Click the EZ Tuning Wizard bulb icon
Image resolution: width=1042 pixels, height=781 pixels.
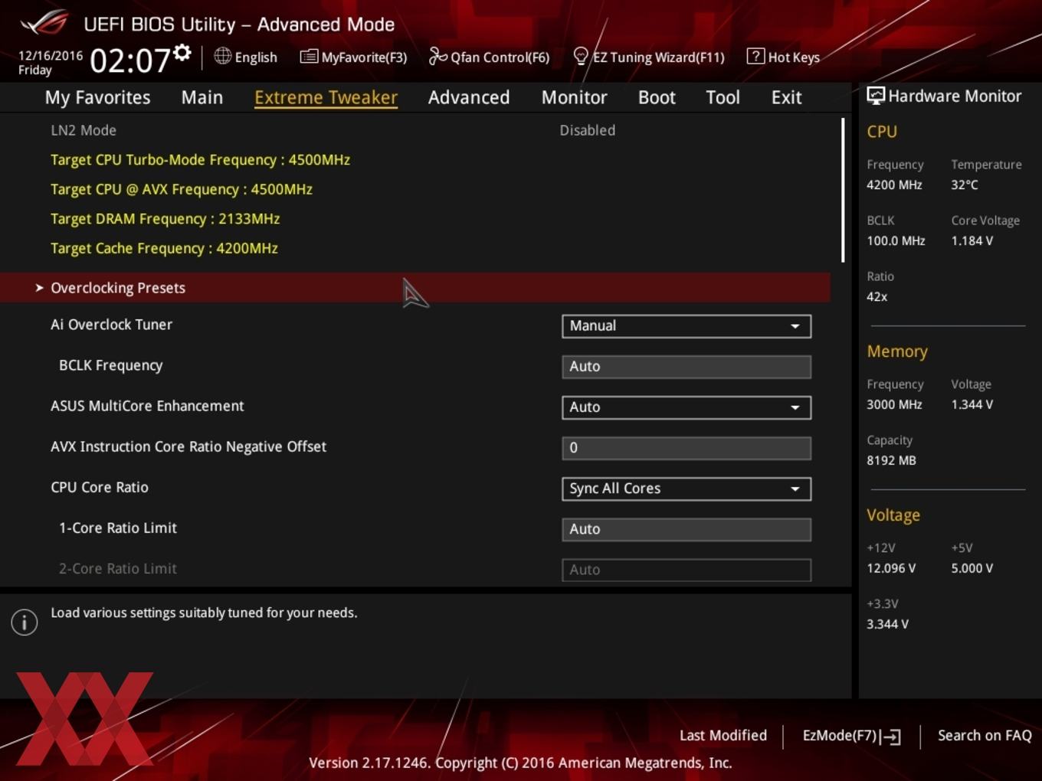(581, 57)
